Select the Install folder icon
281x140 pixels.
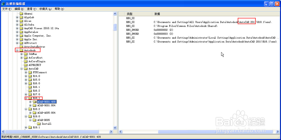(39, 124)
